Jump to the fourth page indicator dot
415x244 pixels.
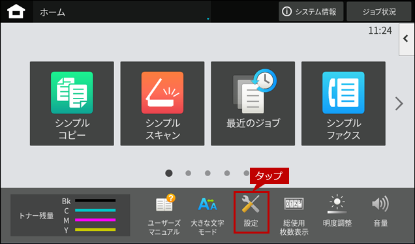point(227,173)
